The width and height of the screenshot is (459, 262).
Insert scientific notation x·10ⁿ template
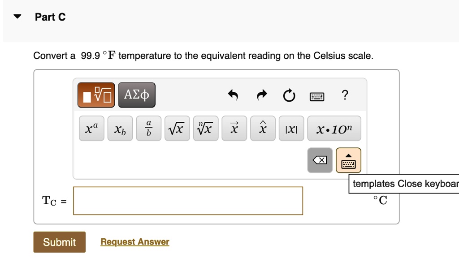point(334,128)
